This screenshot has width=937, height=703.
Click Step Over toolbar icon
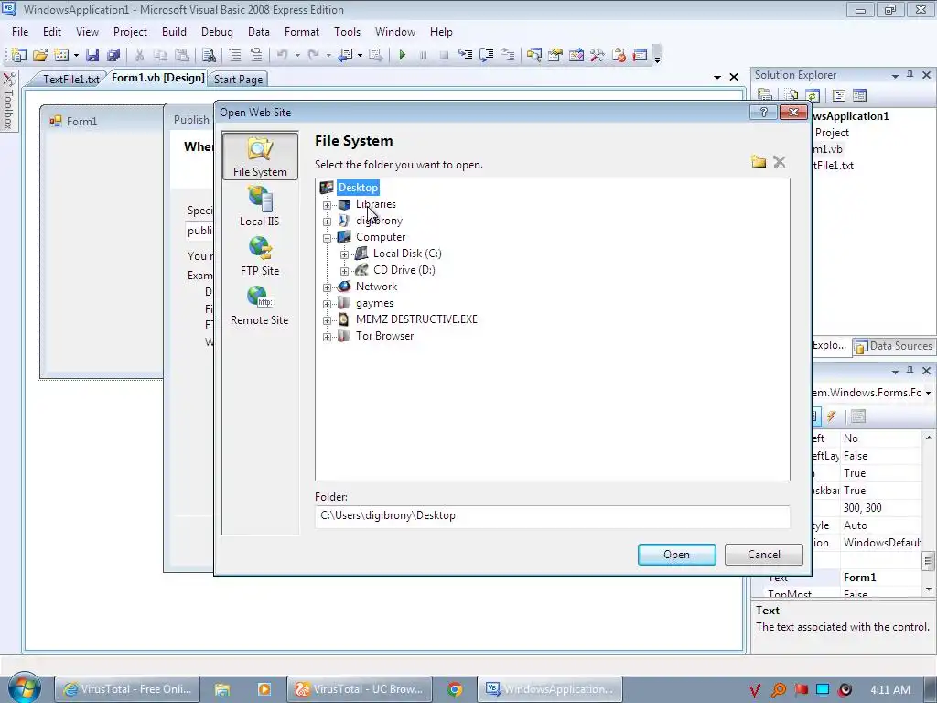point(487,56)
